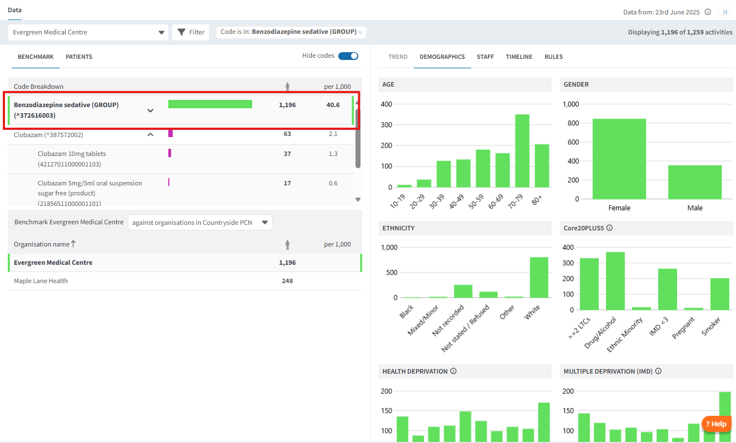
Task: Click the Drug/Alcohol bar in Core20PLUS5 chart
Action: pos(615,281)
